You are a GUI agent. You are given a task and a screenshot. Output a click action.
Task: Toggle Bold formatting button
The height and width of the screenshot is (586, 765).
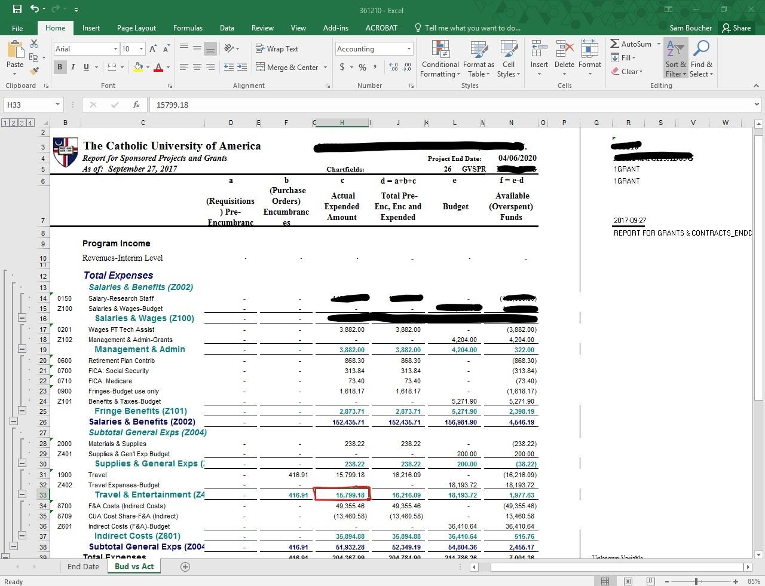coord(59,67)
